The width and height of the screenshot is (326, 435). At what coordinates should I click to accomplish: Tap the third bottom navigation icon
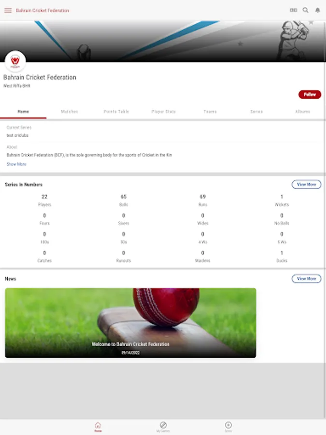click(228, 427)
